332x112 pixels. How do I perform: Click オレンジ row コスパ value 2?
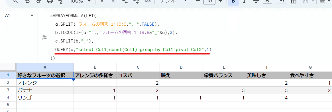coord(138,83)
